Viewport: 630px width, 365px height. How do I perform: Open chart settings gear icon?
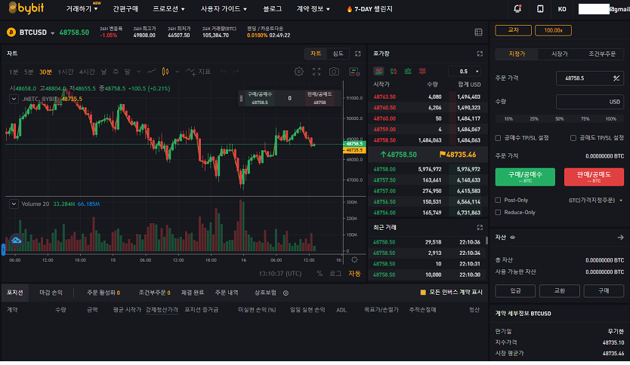point(298,72)
